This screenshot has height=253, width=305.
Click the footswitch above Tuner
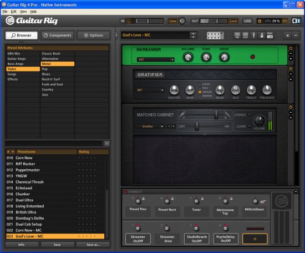(196, 201)
